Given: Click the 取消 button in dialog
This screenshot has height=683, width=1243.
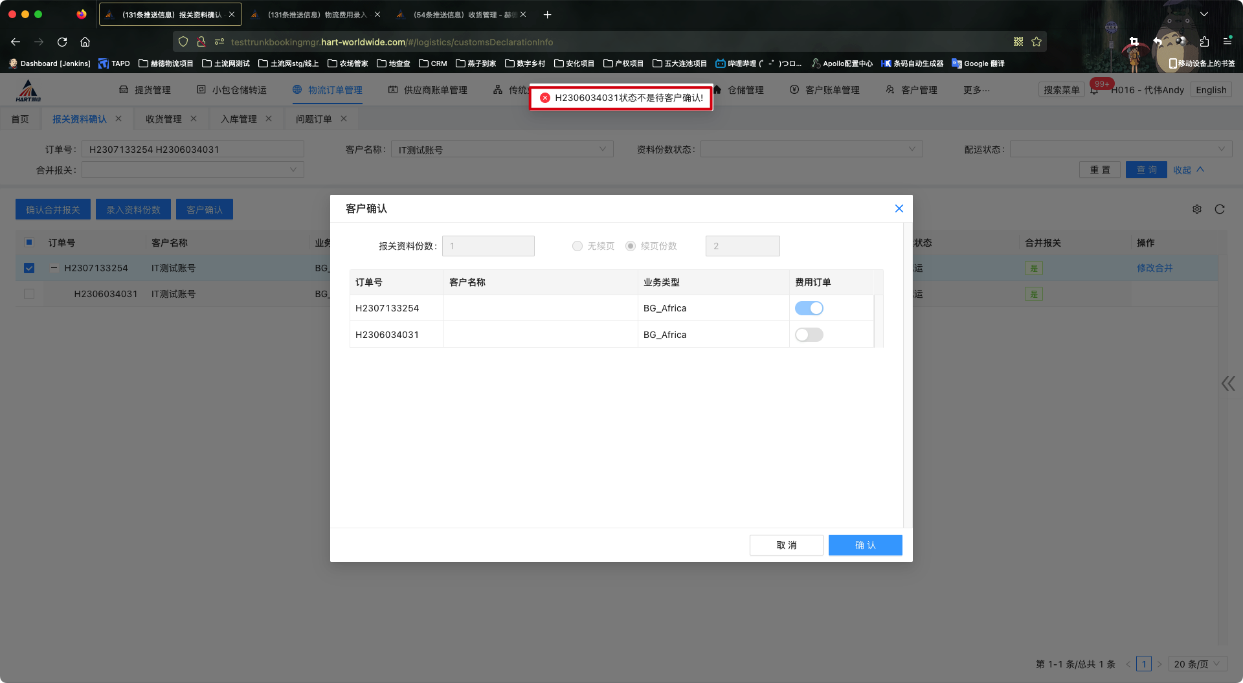Looking at the screenshot, I should pyautogui.click(x=786, y=545).
